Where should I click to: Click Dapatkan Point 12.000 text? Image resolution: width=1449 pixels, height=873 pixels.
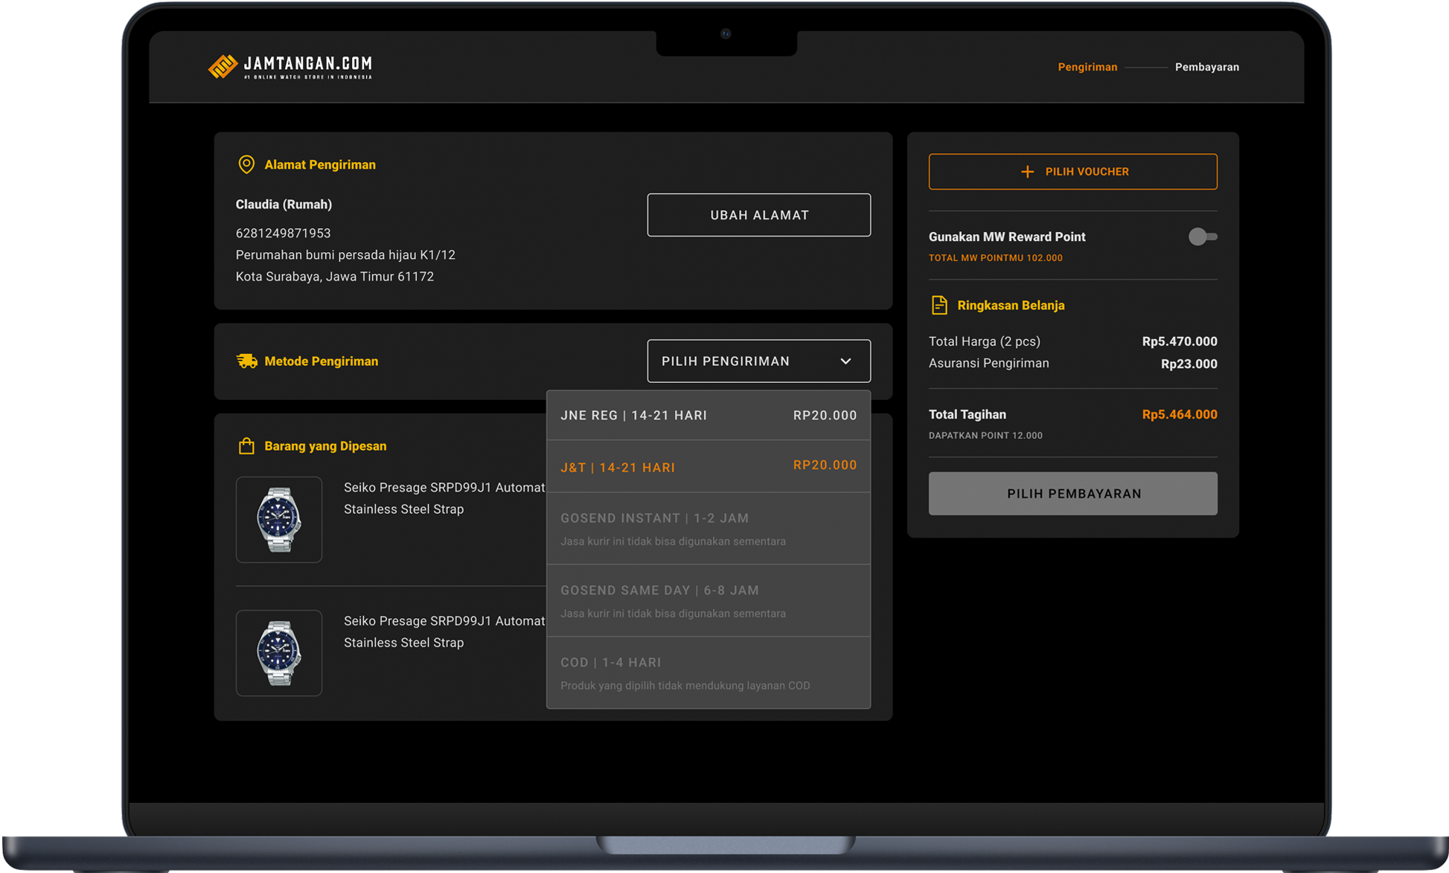tap(985, 436)
